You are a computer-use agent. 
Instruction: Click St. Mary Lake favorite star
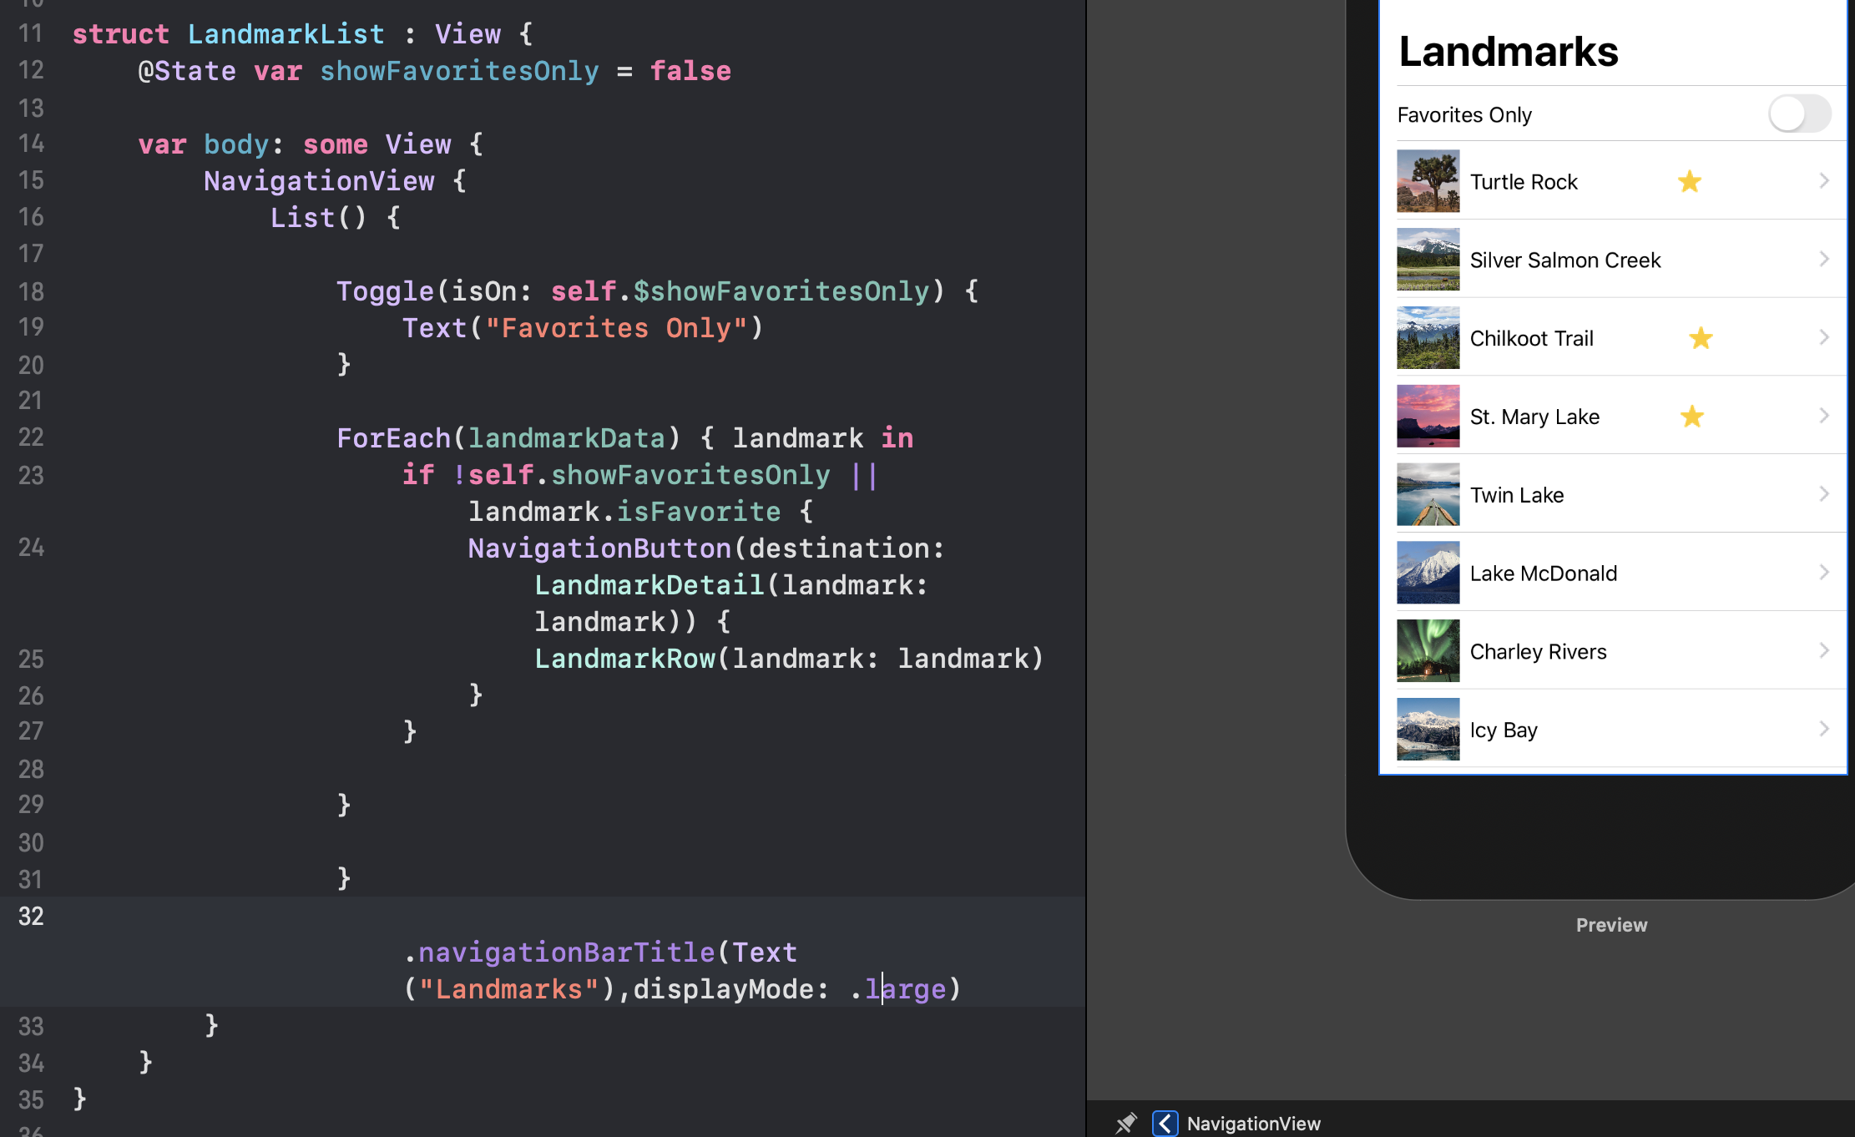pos(1692,416)
